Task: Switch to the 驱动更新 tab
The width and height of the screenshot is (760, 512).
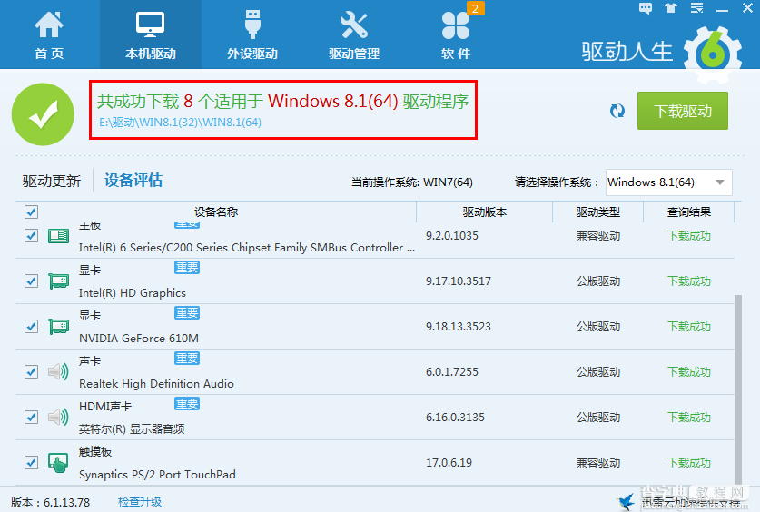Action: click(52, 181)
